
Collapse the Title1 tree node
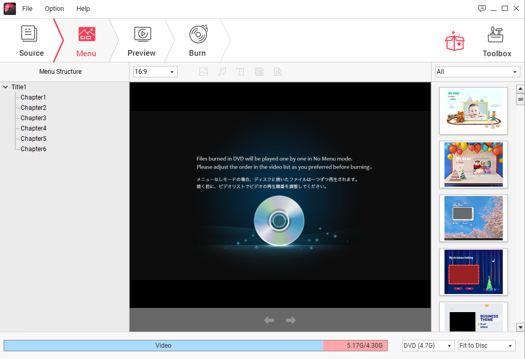pos(6,87)
